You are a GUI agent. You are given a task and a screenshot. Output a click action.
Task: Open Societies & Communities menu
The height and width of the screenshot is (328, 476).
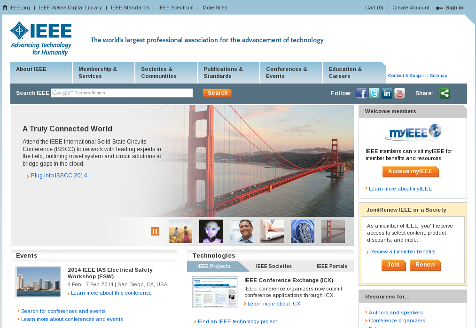click(166, 73)
